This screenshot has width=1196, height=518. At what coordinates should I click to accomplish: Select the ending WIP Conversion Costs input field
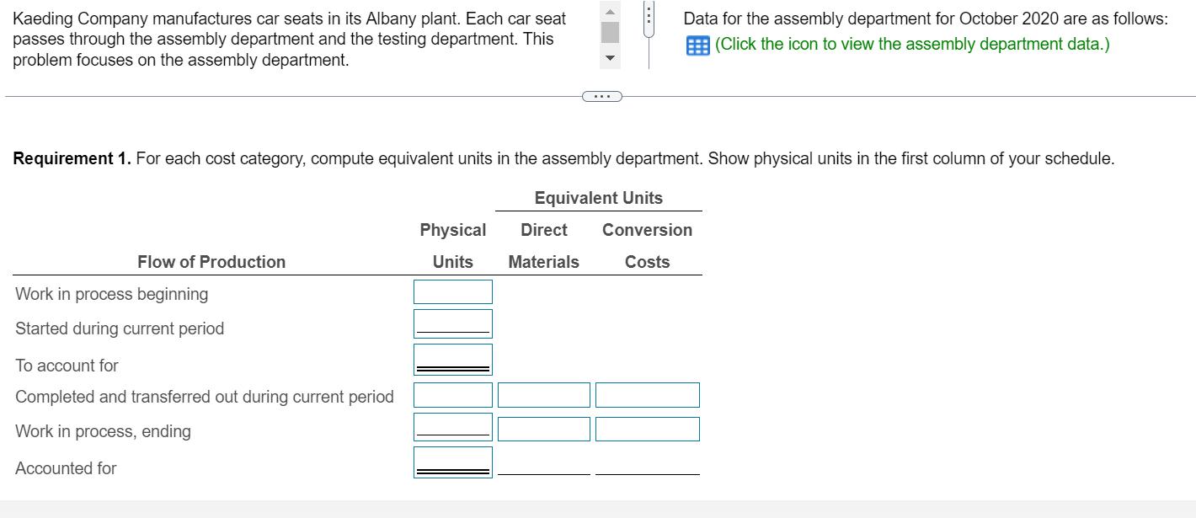click(647, 428)
